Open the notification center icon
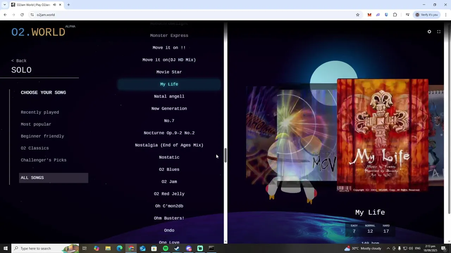 point(444,248)
